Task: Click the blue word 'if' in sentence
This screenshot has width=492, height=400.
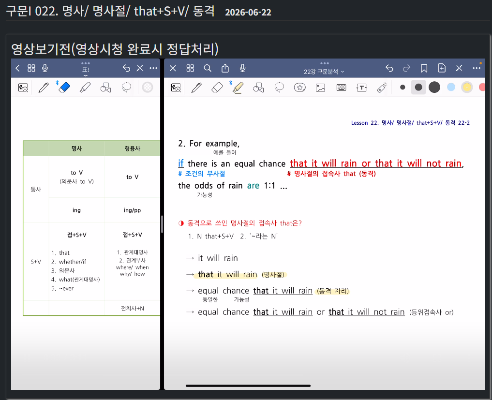Action: point(181,163)
